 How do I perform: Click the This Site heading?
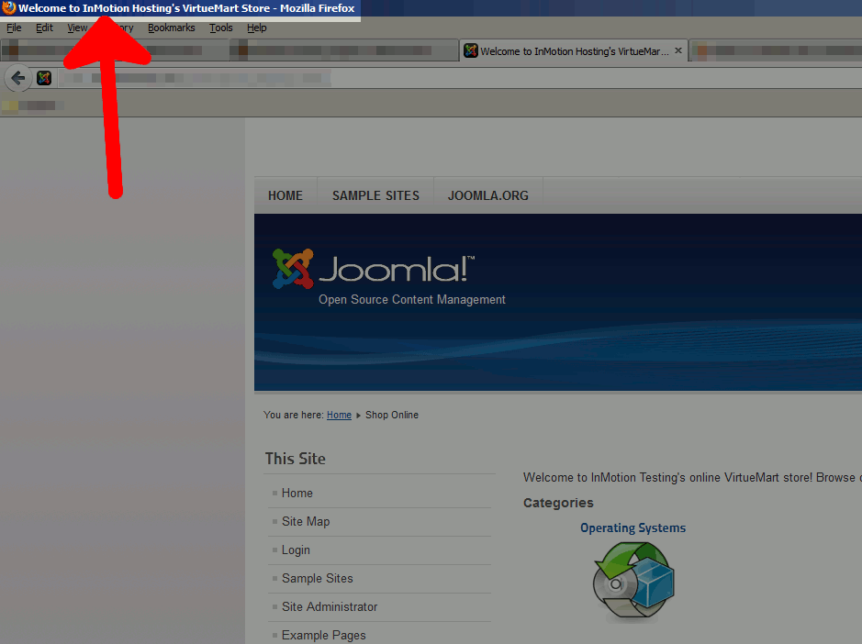point(296,459)
